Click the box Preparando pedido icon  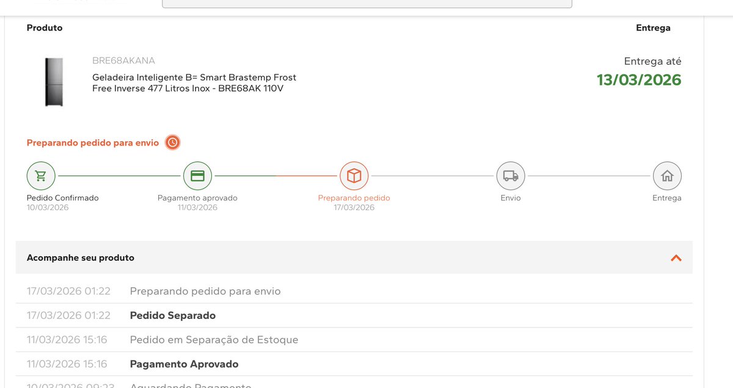click(354, 176)
